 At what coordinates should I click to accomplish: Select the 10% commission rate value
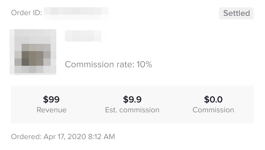[144, 64]
